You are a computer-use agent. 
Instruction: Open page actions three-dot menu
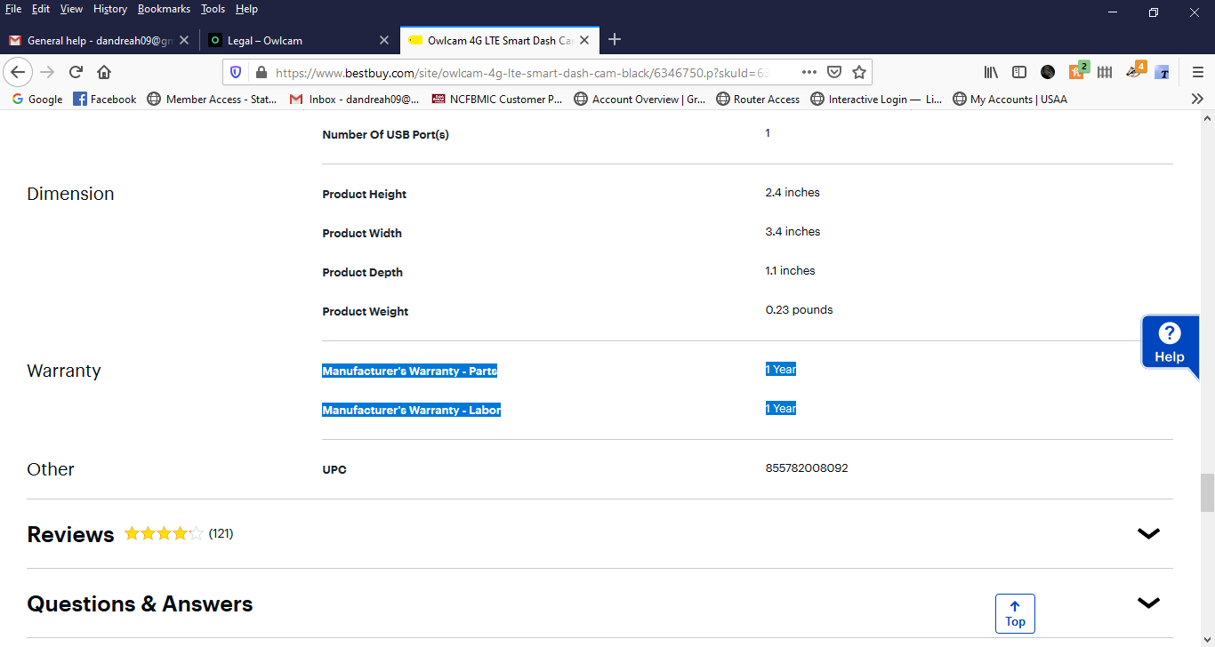809,72
